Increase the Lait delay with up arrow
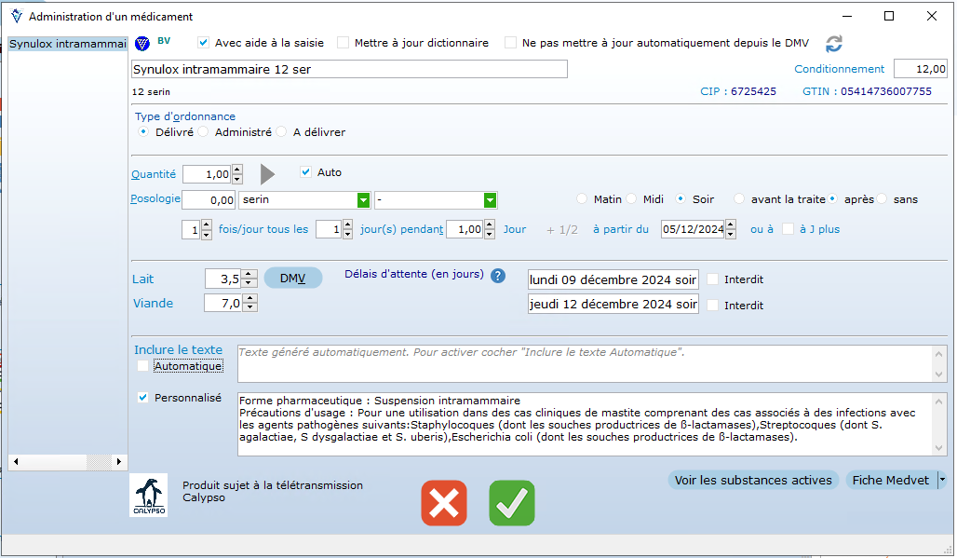957x558 pixels. click(x=249, y=274)
